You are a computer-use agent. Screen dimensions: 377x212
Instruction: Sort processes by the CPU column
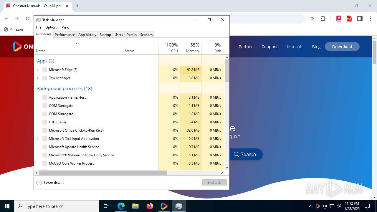169,48
